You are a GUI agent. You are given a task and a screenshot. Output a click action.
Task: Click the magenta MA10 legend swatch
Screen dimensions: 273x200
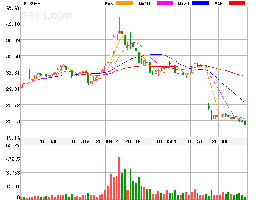(x=165, y=3)
